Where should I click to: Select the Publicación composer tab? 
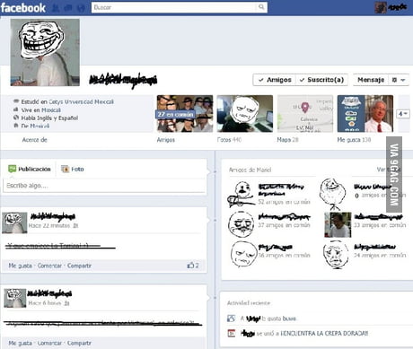coord(30,169)
